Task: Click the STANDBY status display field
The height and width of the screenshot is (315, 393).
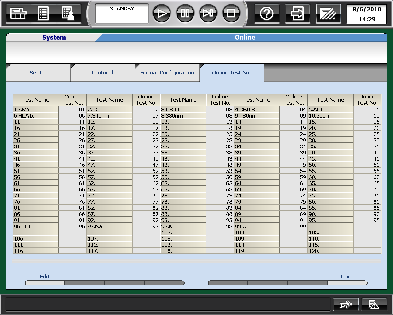Action: pos(122,14)
